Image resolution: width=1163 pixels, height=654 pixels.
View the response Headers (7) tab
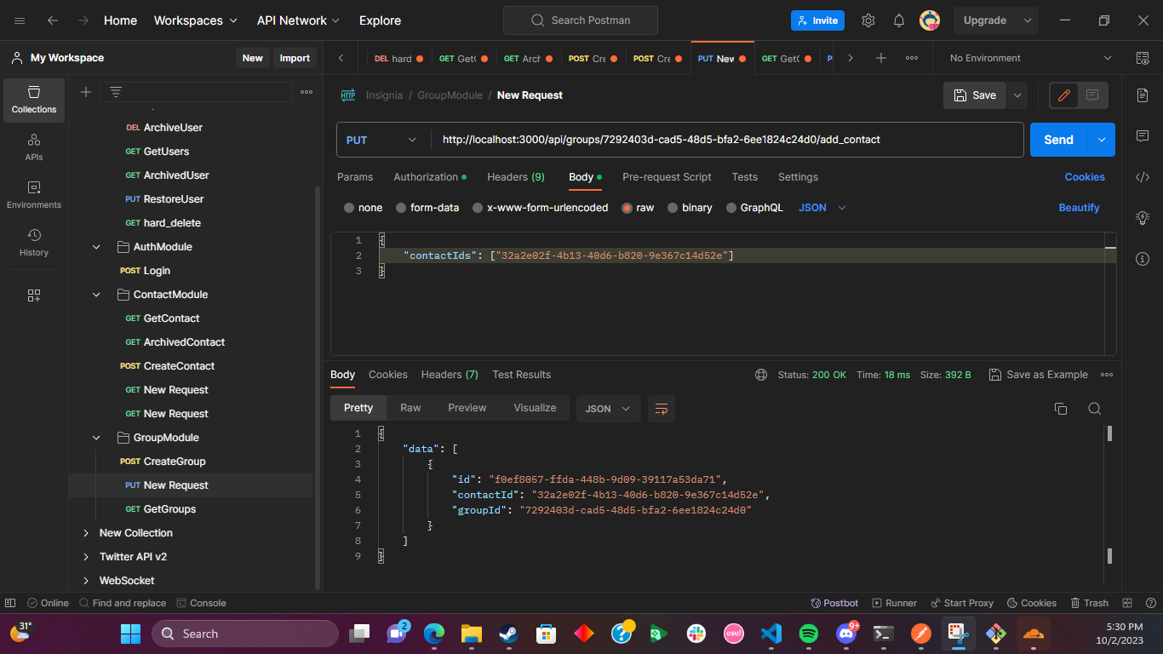(450, 374)
